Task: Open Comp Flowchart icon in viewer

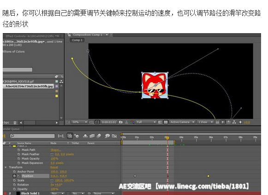Action: click(x=234, y=122)
